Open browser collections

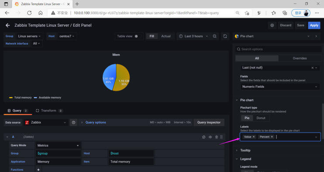(x=285, y=13)
